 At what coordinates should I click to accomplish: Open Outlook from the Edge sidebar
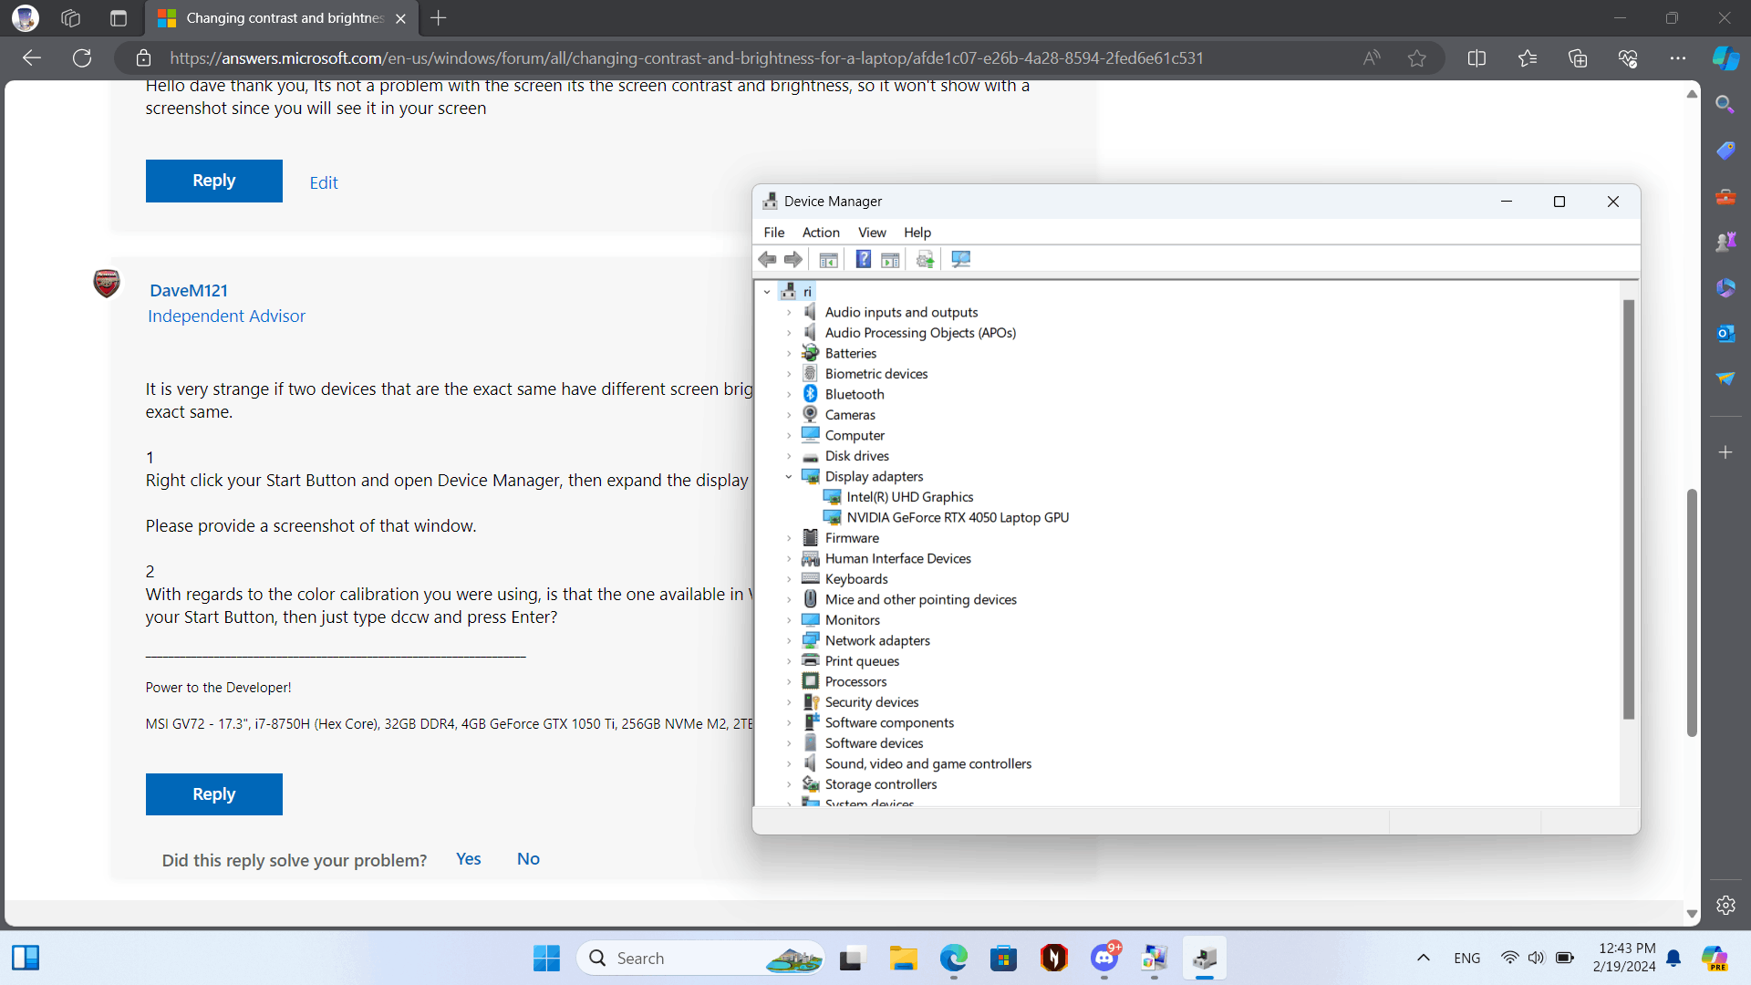[x=1725, y=334]
